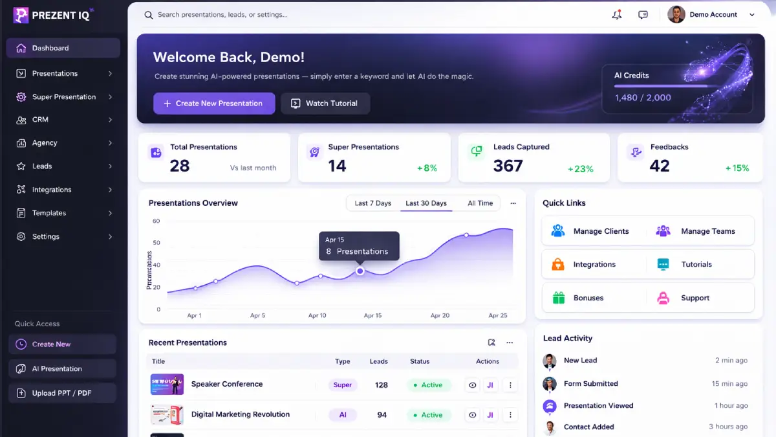The height and width of the screenshot is (437, 776).
Task: Click the Demo Account avatar
Action: (x=676, y=14)
